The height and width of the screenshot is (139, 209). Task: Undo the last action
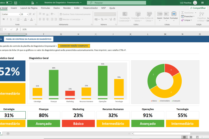tap(20, 3)
